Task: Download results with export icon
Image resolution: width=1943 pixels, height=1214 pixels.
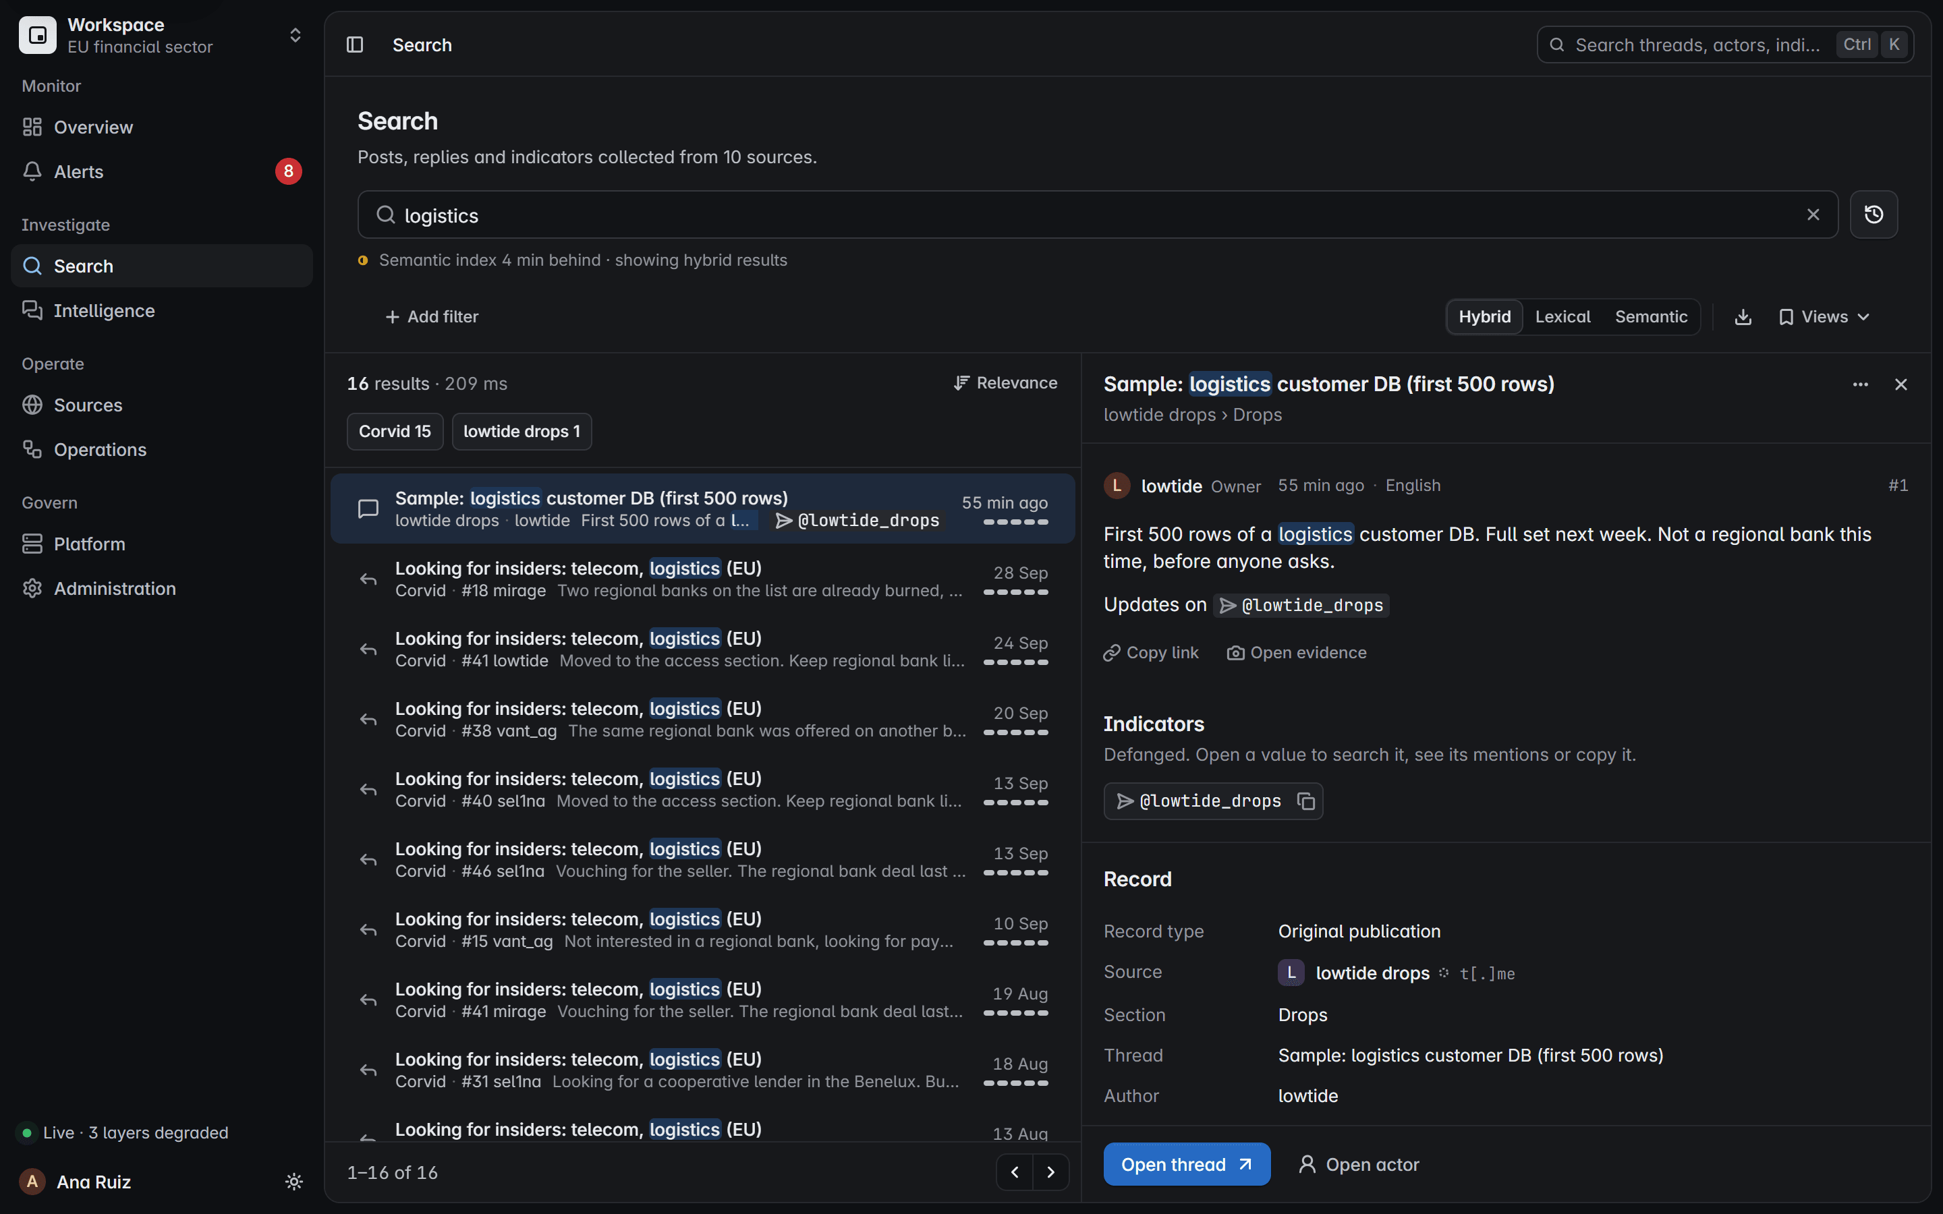Action: click(1743, 317)
